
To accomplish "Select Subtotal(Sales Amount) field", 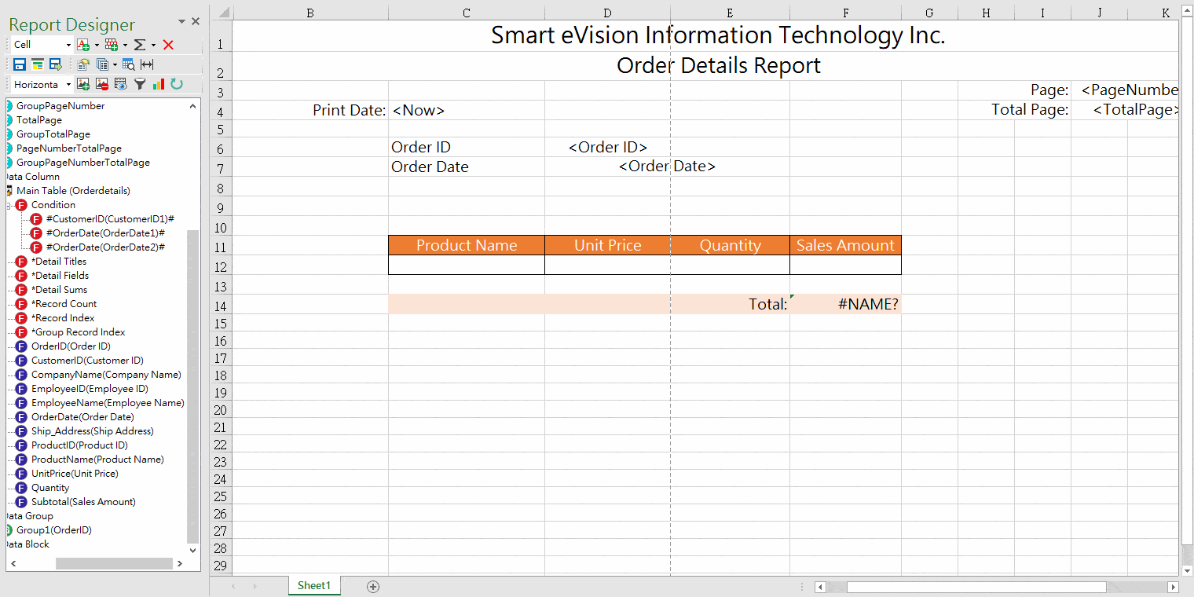I will (x=83, y=502).
